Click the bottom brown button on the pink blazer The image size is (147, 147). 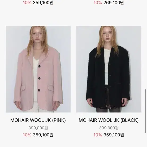(x=39, y=90)
